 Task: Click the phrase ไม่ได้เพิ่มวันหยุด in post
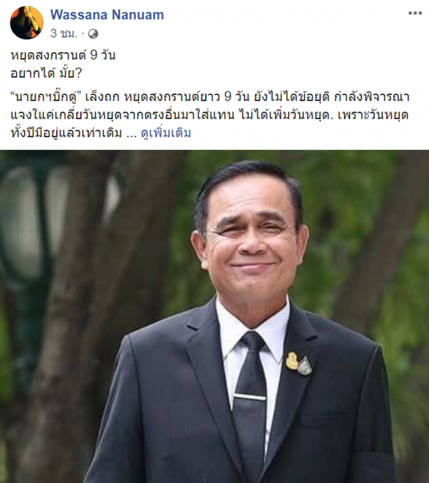pos(286,115)
